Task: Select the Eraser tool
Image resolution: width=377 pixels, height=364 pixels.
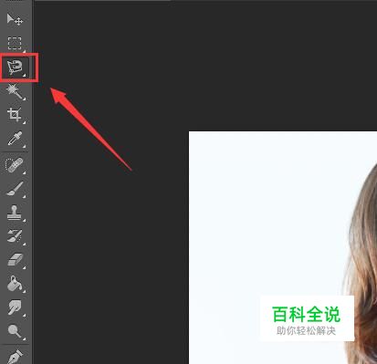Action: (15, 260)
